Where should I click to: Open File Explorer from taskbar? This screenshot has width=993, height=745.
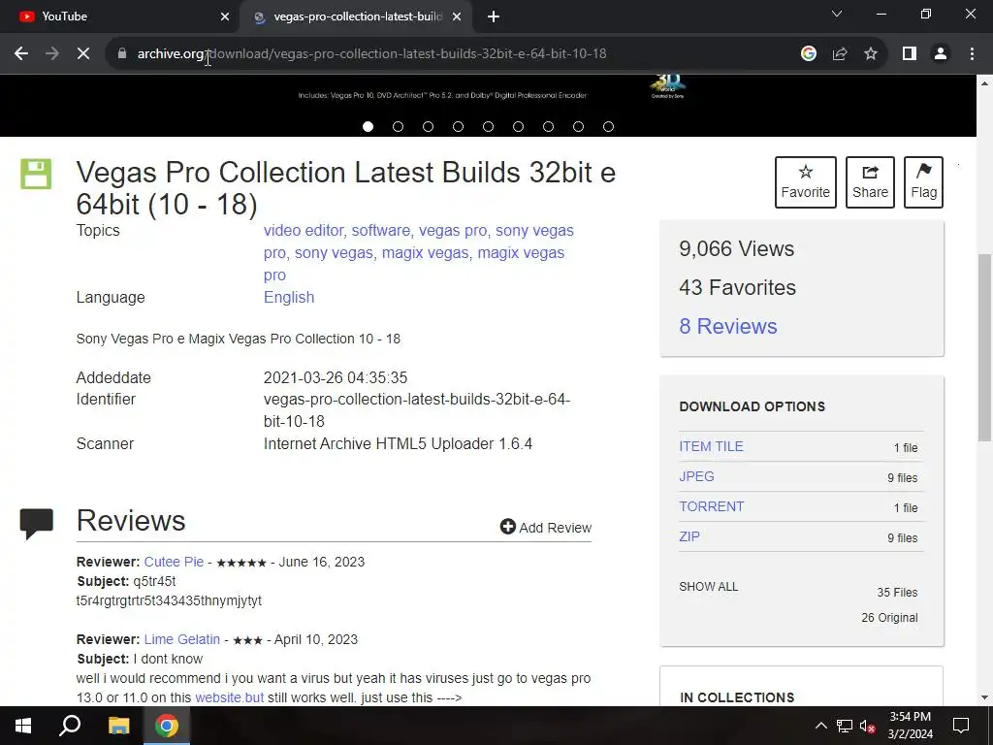[x=118, y=726]
